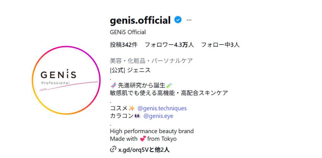This screenshot has height=158, width=322.
Task: Click the test tube emoji
Action: tap(169, 85)
